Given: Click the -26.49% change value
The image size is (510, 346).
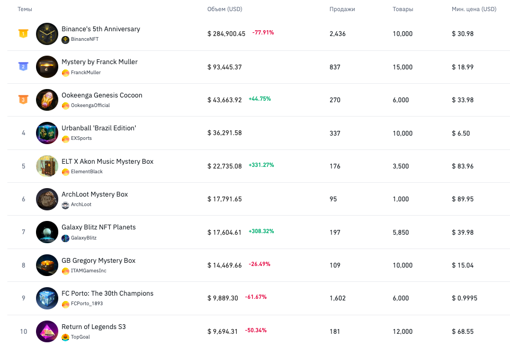Looking at the screenshot, I should point(260,264).
